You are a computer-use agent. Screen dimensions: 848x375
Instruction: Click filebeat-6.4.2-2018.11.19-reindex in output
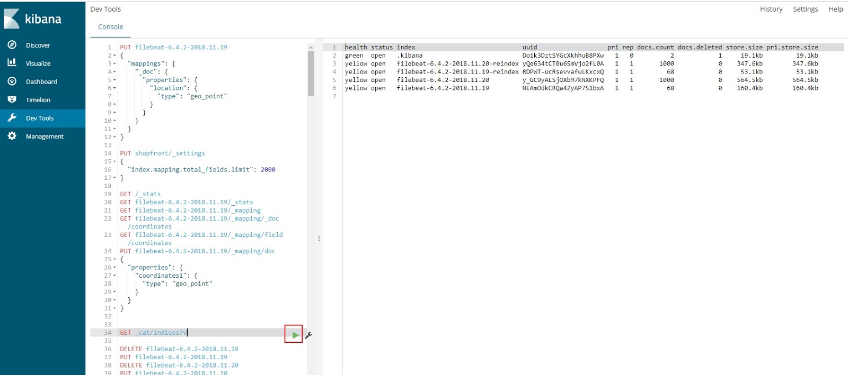pyautogui.click(x=457, y=72)
